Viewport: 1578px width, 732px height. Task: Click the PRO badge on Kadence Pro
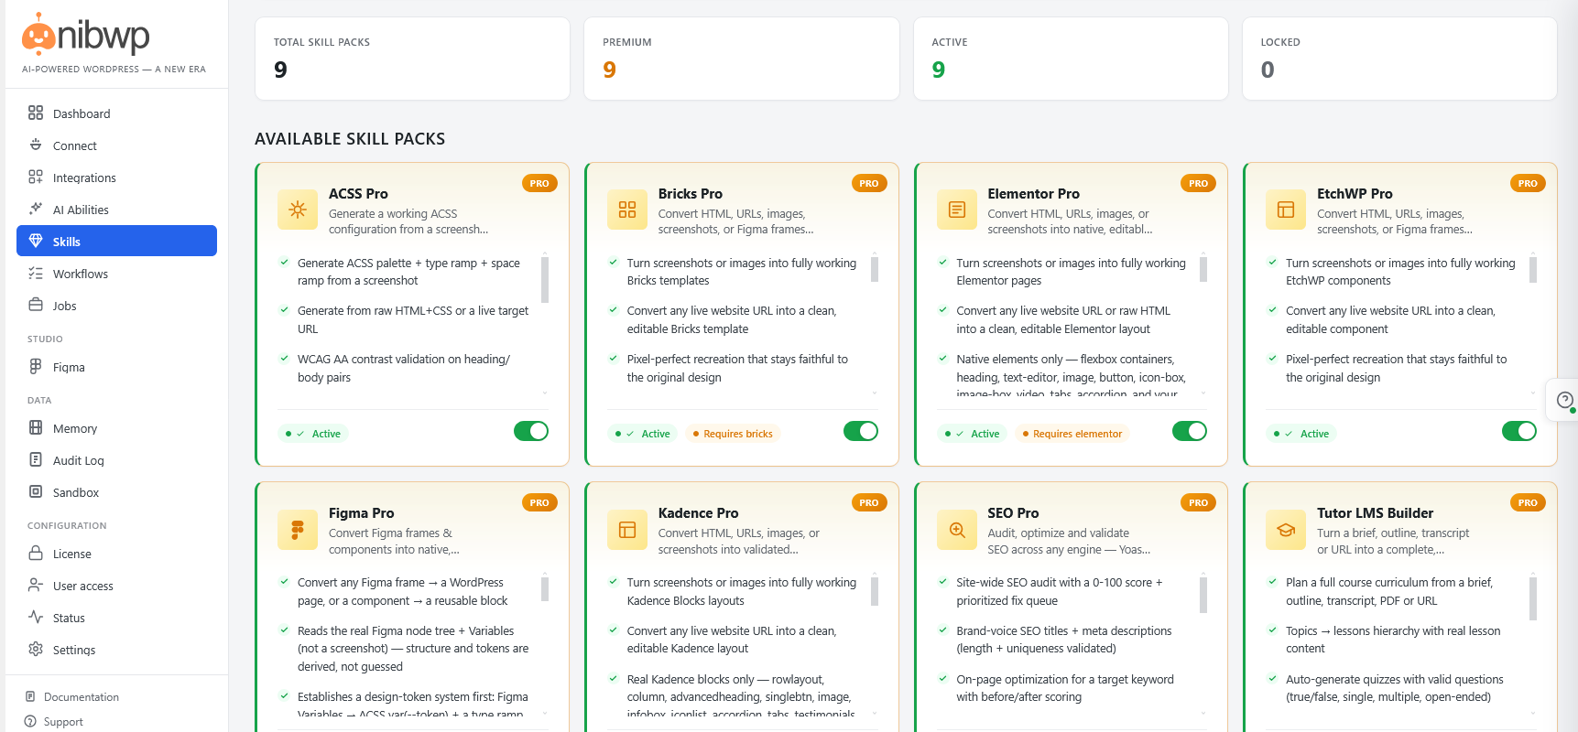point(869,502)
